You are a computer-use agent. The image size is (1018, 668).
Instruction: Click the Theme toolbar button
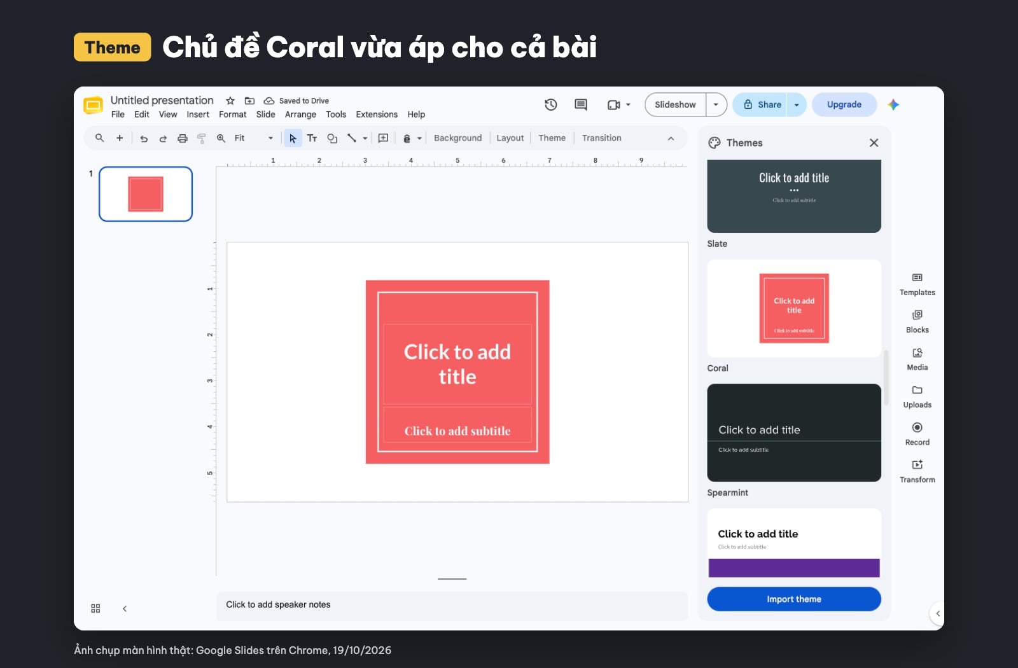click(x=552, y=138)
